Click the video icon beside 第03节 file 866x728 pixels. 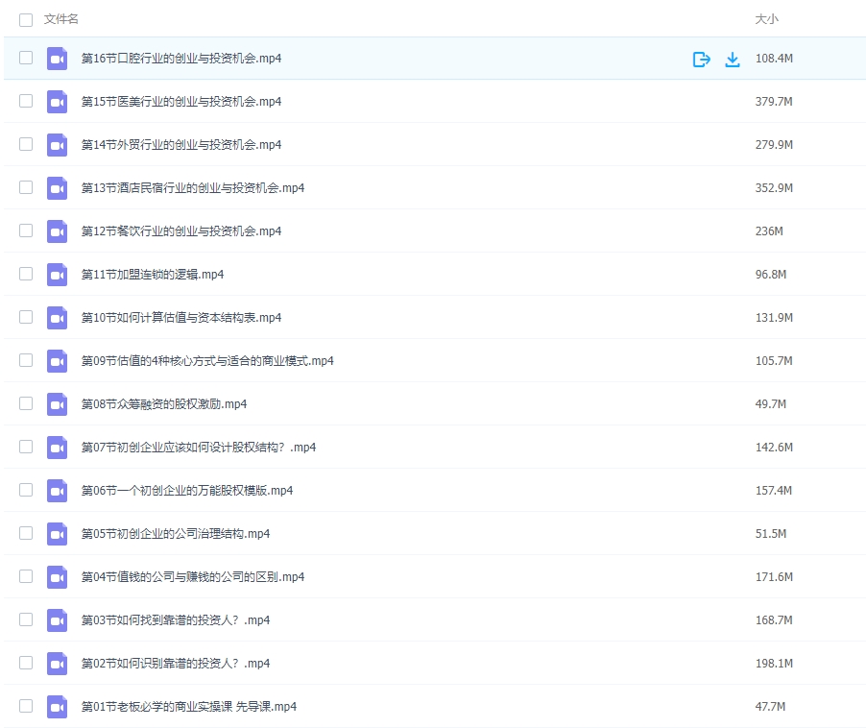[x=57, y=619]
